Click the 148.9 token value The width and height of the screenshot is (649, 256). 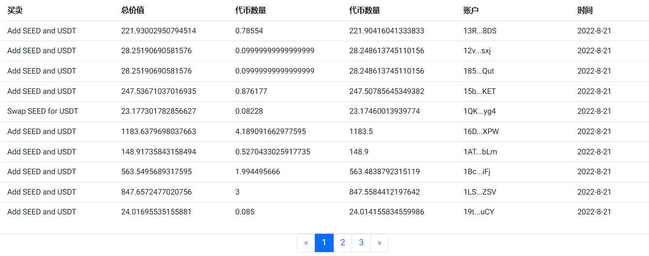click(359, 152)
